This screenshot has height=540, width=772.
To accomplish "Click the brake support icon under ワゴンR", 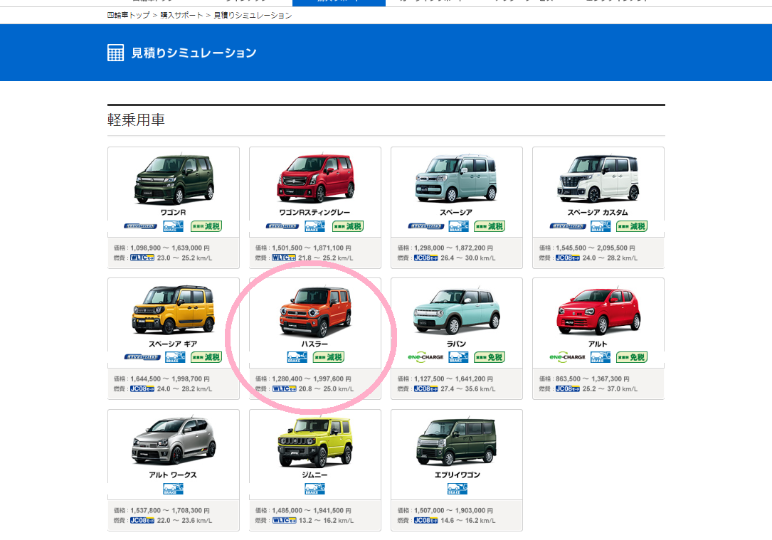I will pos(174,226).
